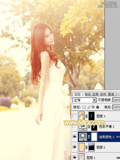
Task: Click the mask link icon on 图层 3
Action: click(x=86, y=116)
